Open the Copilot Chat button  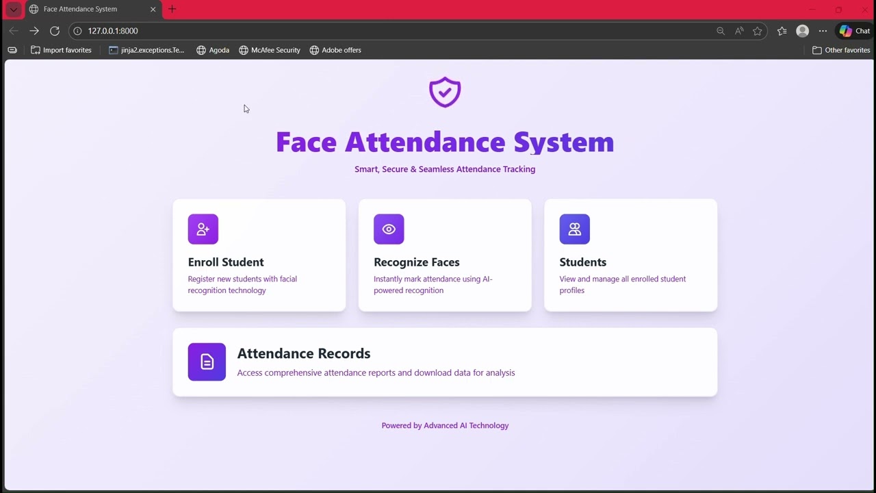[855, 31]
